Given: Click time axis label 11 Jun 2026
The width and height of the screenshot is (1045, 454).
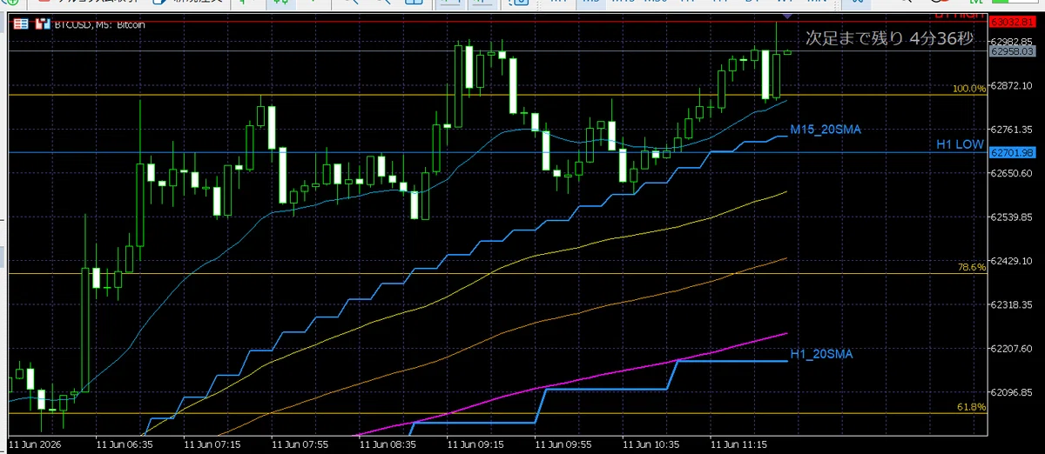Looking at the screenshot, I should coord(33,444).
